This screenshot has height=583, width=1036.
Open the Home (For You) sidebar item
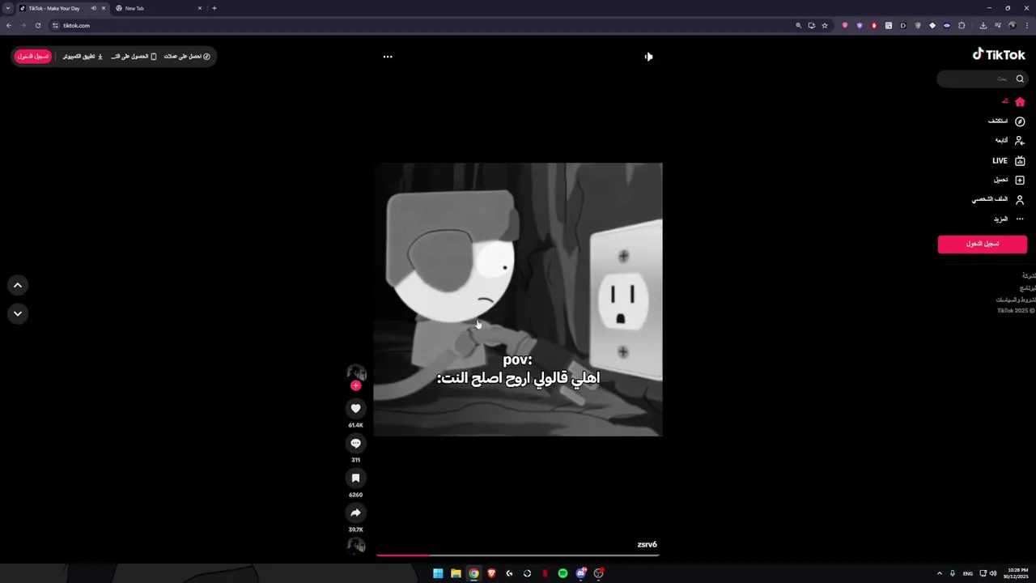[1013, 102]
